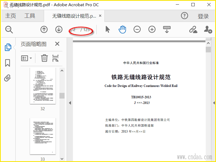This screenshot has width=216, height=162.
Task: Zoom out with the minus button
Action: [137, 29]
